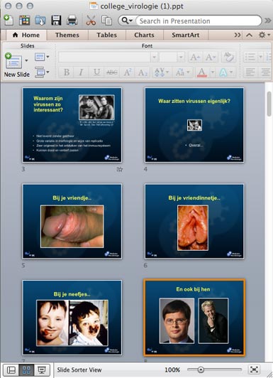Show more ribbon tabs with the chevrons
273x378 pixels.
pos(238,36)
